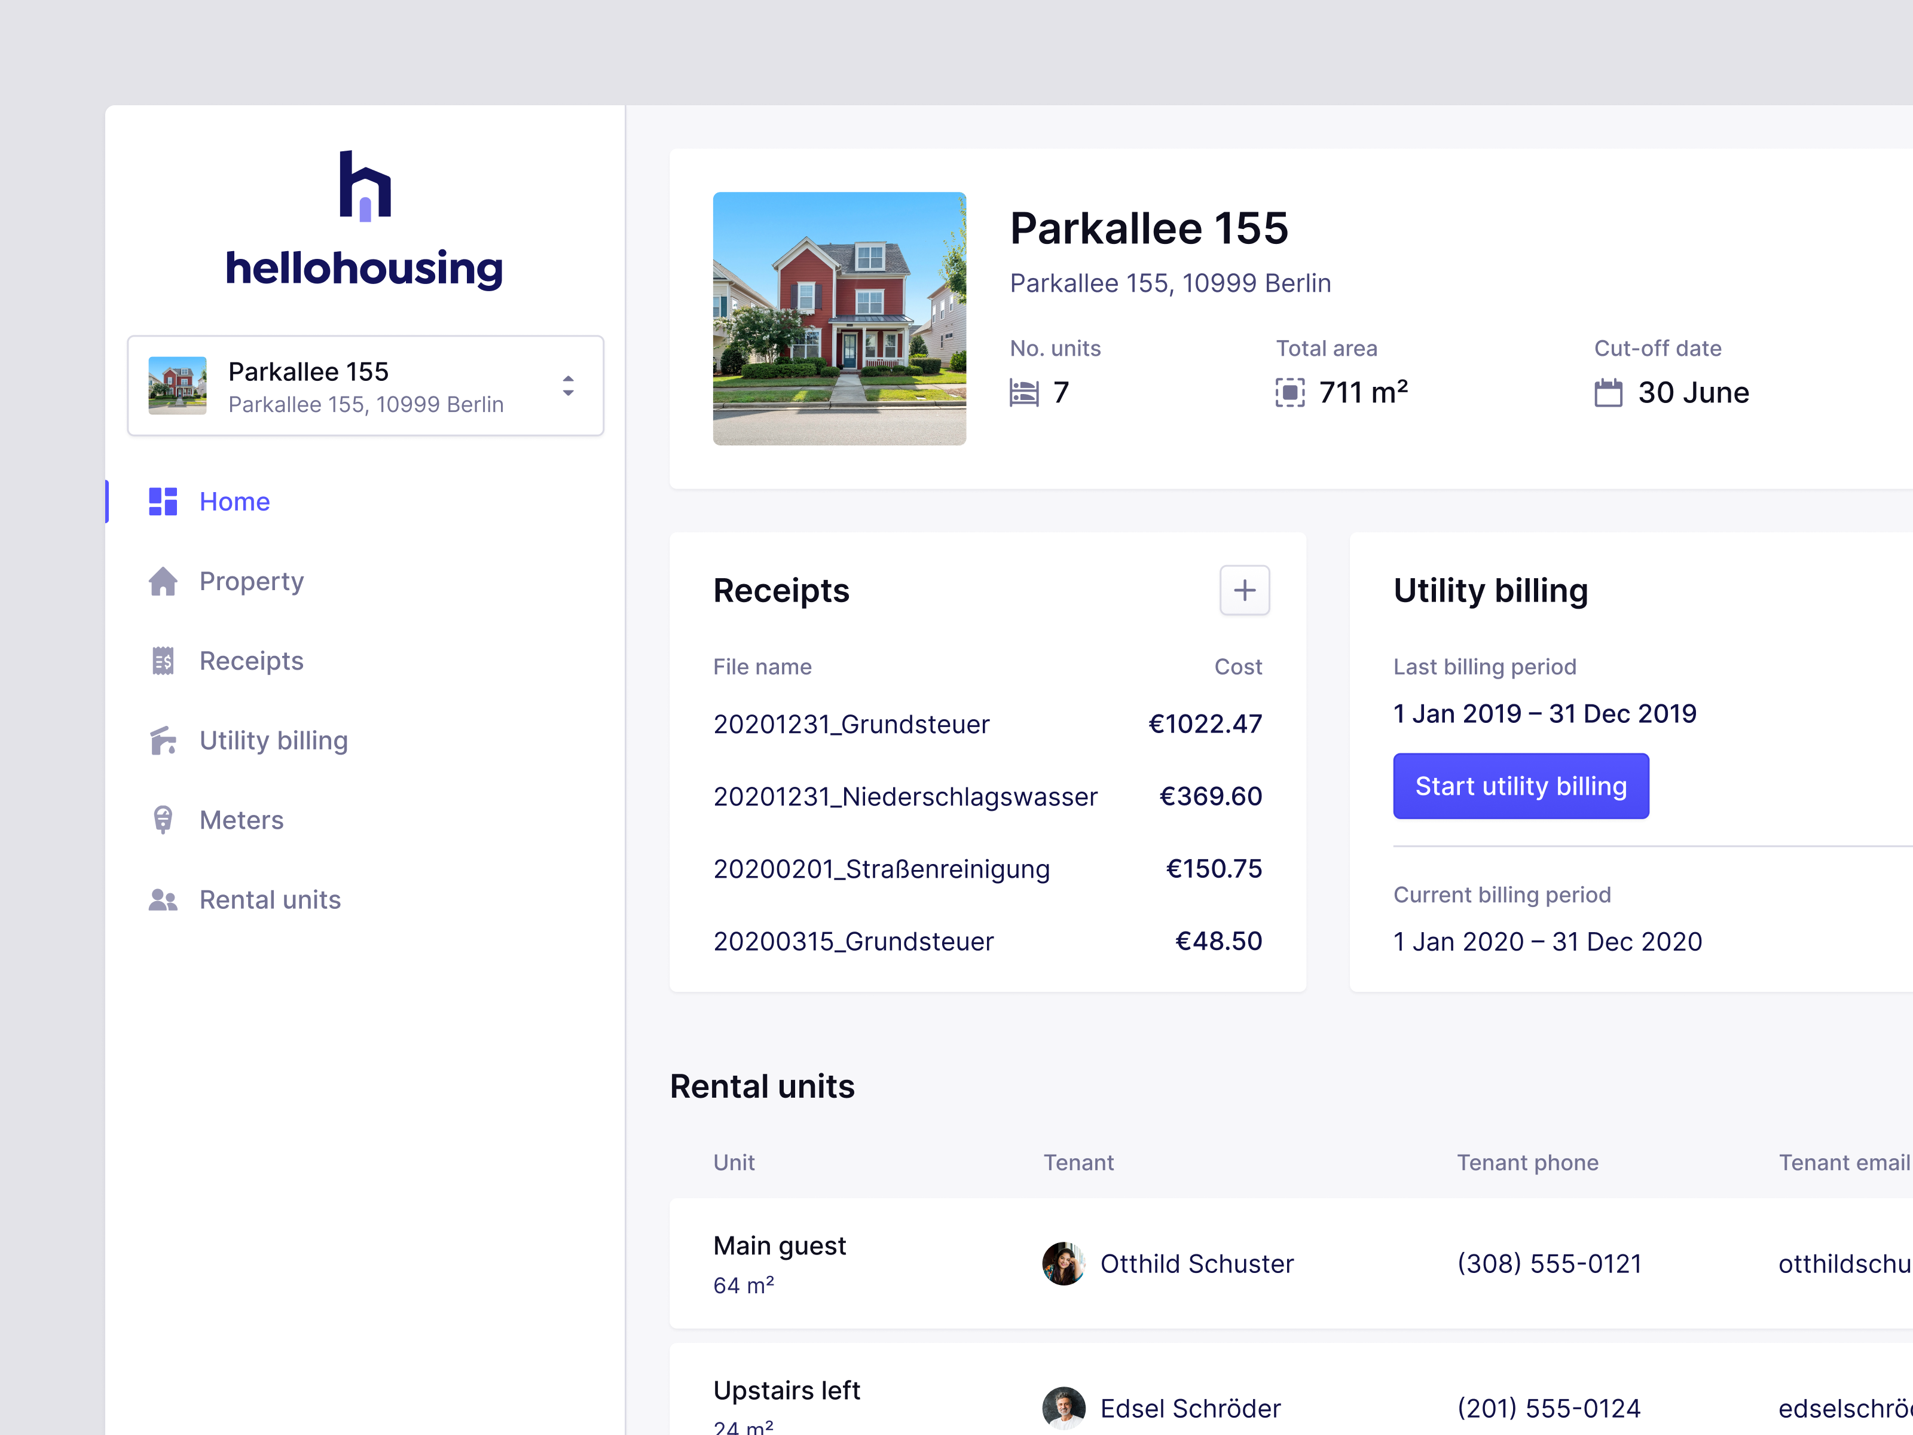Open the 20201231_Grundsteuer receipt row
Viewport: 1913px width, 1435px height.
coord(851,724)
